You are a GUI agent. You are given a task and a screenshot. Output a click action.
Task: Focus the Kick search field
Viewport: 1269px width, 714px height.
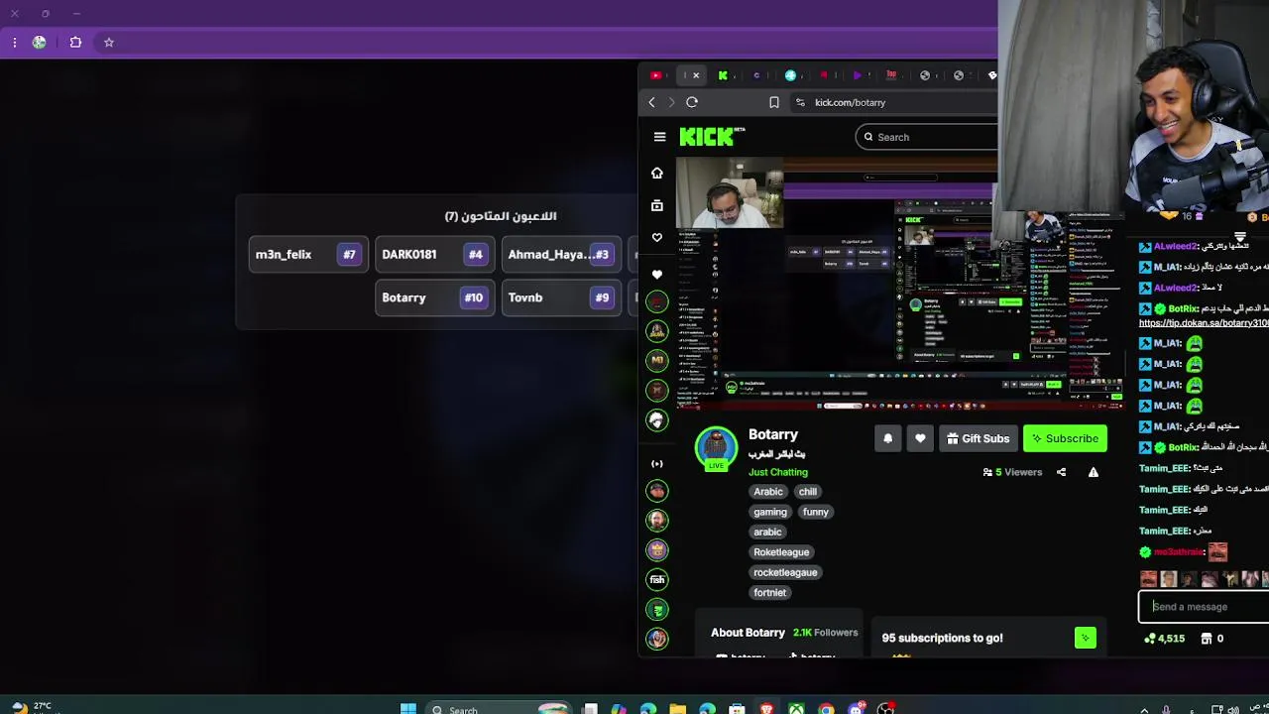point(929,137)
